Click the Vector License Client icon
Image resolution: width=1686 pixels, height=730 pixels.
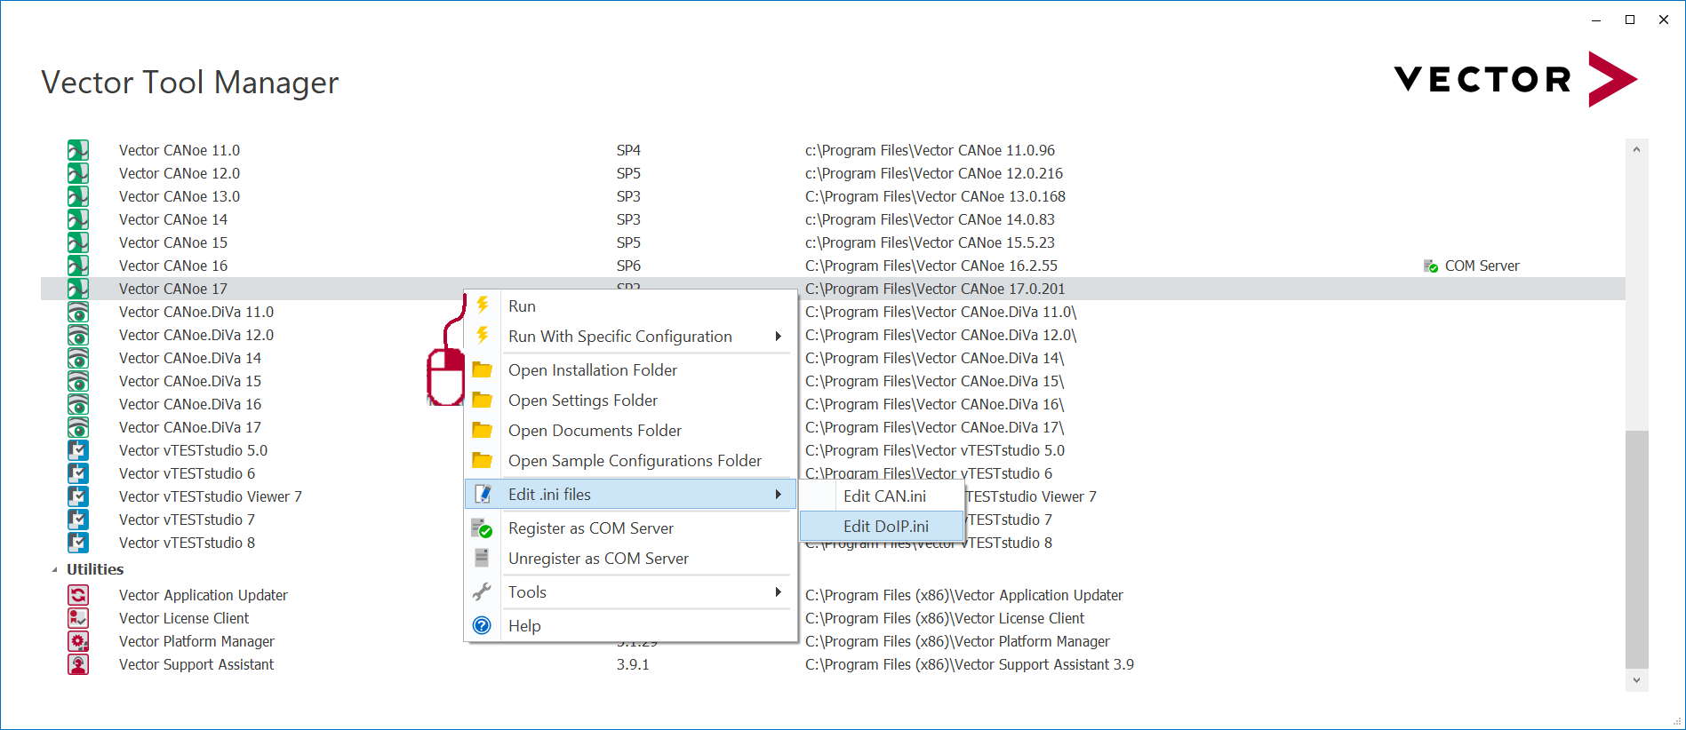click(x=78, y=618)
